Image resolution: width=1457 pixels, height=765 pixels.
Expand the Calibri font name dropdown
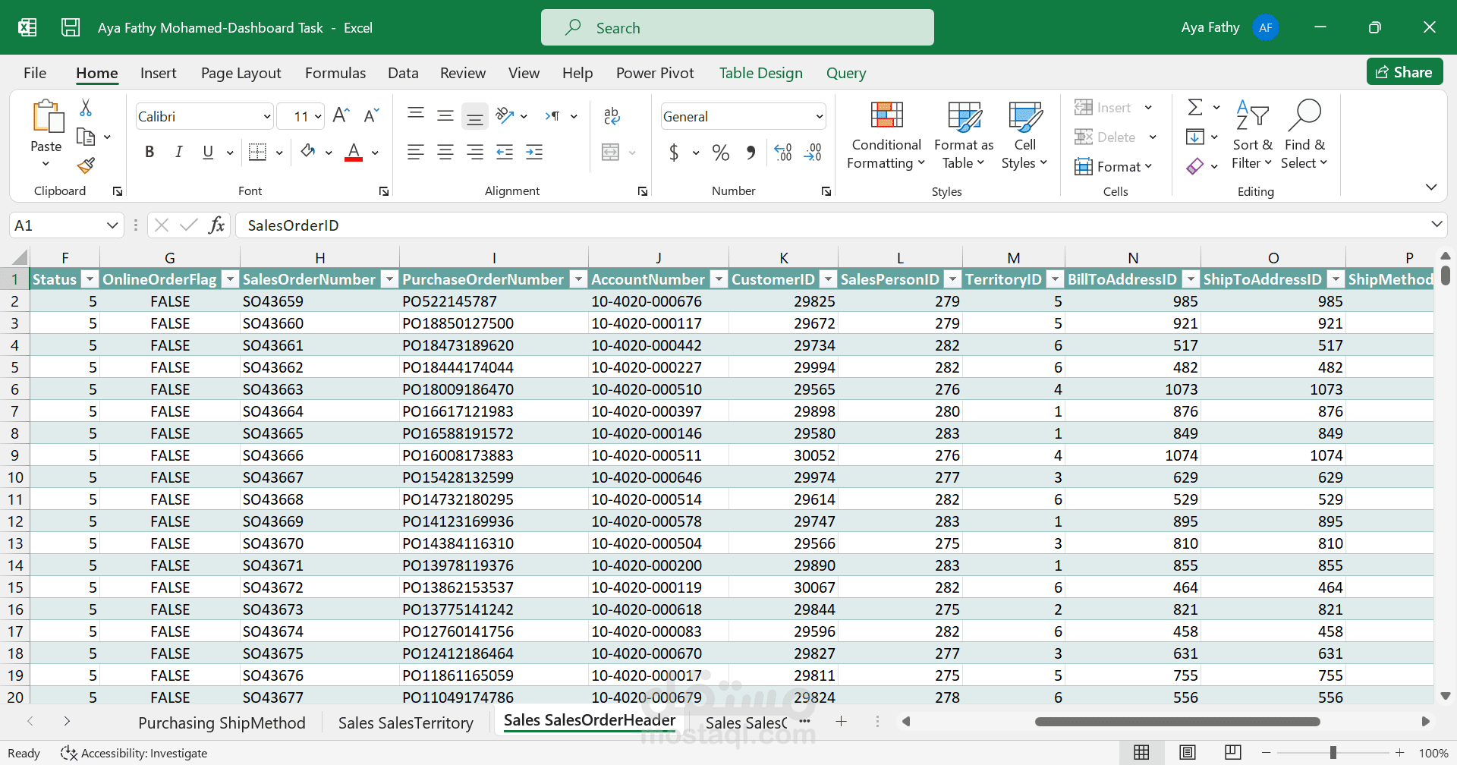[266, 117]
